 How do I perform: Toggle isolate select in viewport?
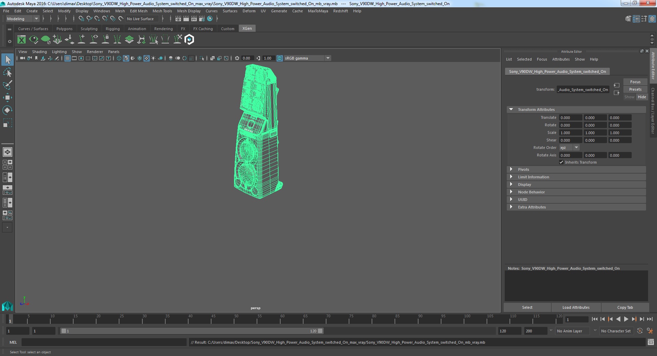click(202, 58)
